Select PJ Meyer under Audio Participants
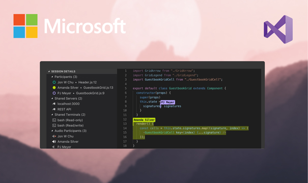 [x=64, y=147]
